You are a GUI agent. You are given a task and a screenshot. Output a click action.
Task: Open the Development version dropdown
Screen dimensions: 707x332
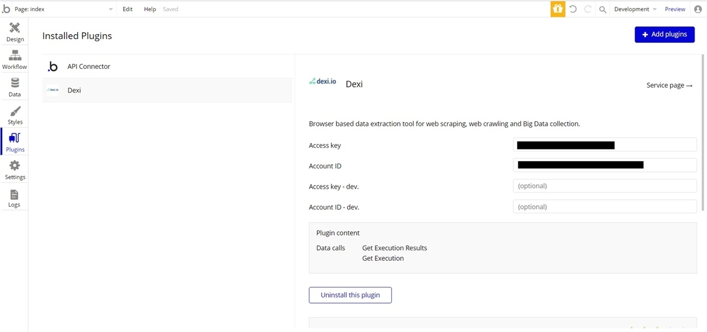tap(635, 9)
